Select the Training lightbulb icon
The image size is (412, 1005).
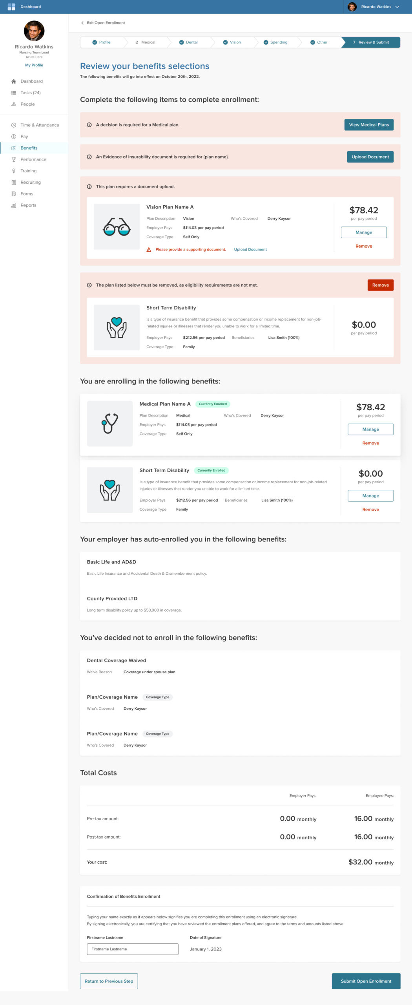pyautogui.click(x=14, y=171)
